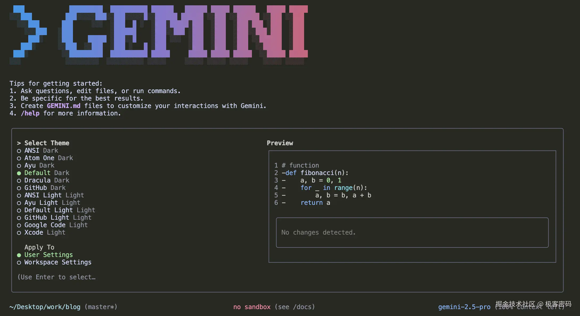Click the gemini-2.5-pro model label
The width and height of the screenshot is (580, 316).
[464, 307]
